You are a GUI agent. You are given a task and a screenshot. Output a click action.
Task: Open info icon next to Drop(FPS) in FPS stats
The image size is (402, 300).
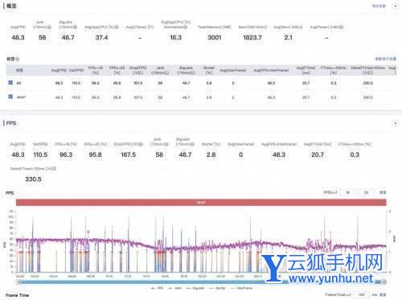pos(141,144)
